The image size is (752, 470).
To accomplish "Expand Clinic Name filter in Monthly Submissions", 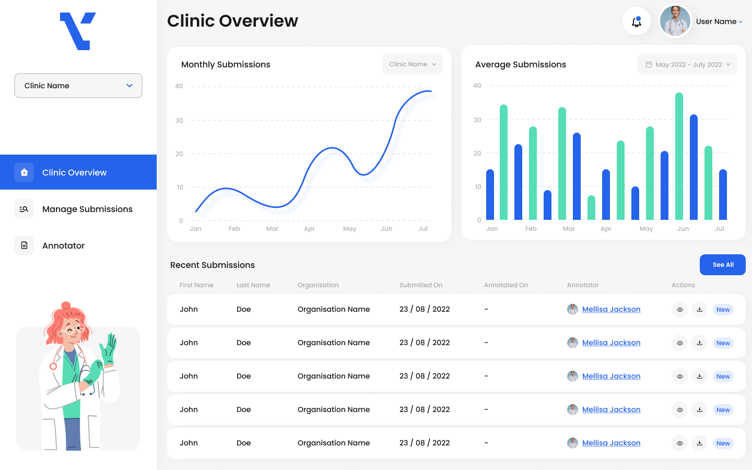I will coord(412,64).
